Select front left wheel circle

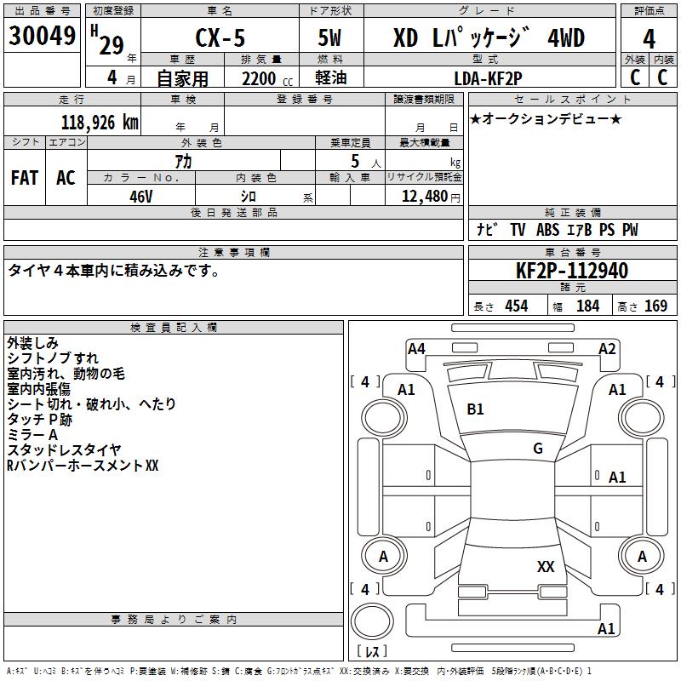384,418
